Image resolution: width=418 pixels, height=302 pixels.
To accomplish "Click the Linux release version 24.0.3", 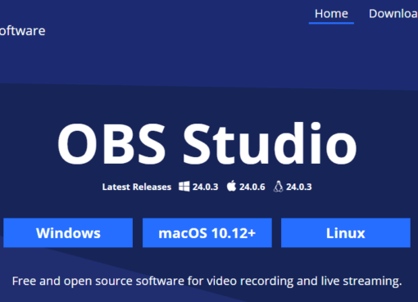I will coord(299,187).
